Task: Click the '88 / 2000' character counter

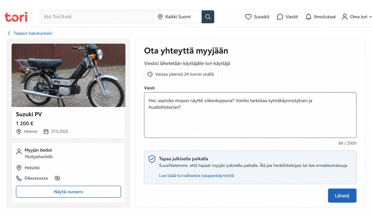Action: point(348,143)
